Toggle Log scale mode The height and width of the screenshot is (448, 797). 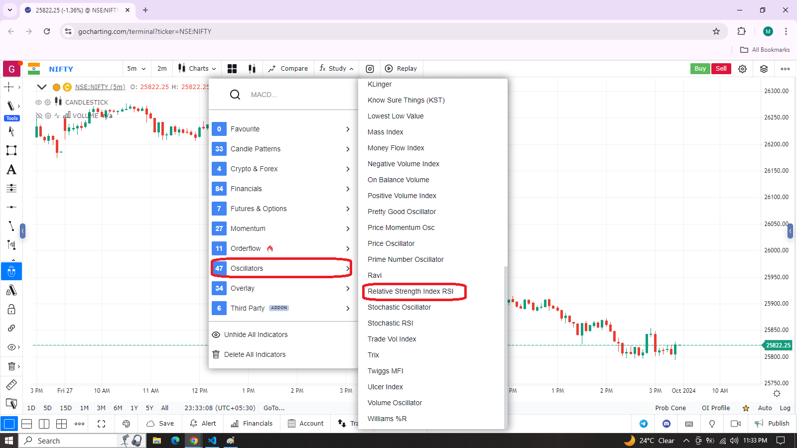tap(785, 408)
